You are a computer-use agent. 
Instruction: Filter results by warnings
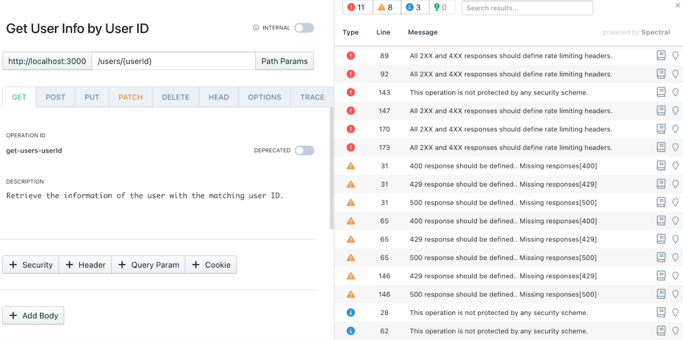tap(387, 7)
